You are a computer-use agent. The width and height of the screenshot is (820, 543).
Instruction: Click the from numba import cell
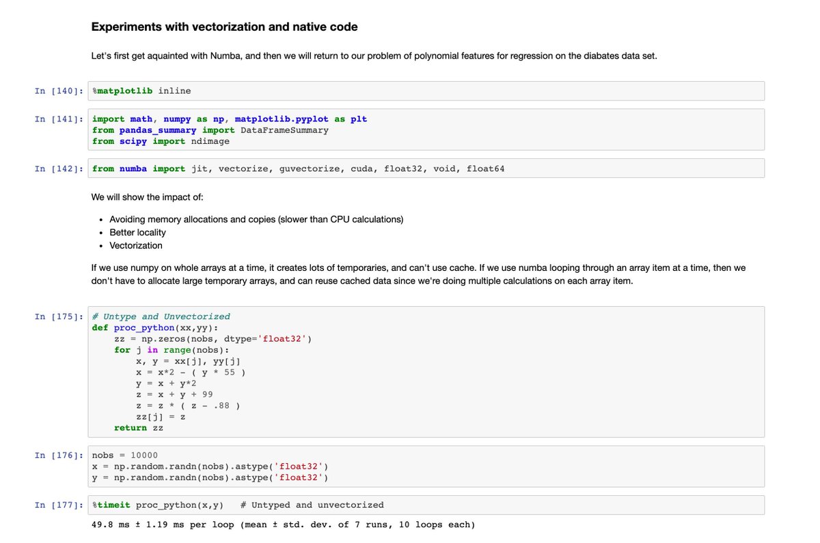(426, 168)
